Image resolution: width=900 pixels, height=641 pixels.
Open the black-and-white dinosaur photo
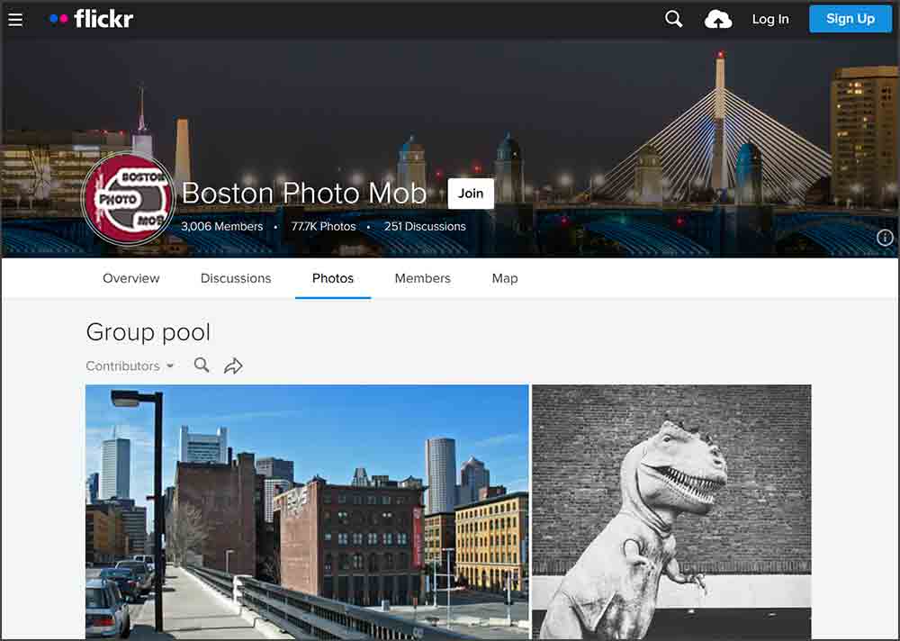[671, 511]
